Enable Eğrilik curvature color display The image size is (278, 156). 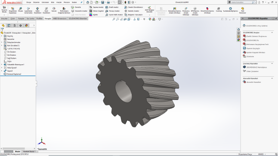[94, 15]
